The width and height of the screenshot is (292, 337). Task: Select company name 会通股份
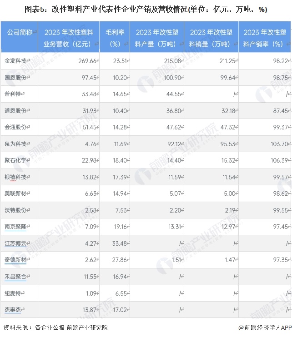[15, 127]
